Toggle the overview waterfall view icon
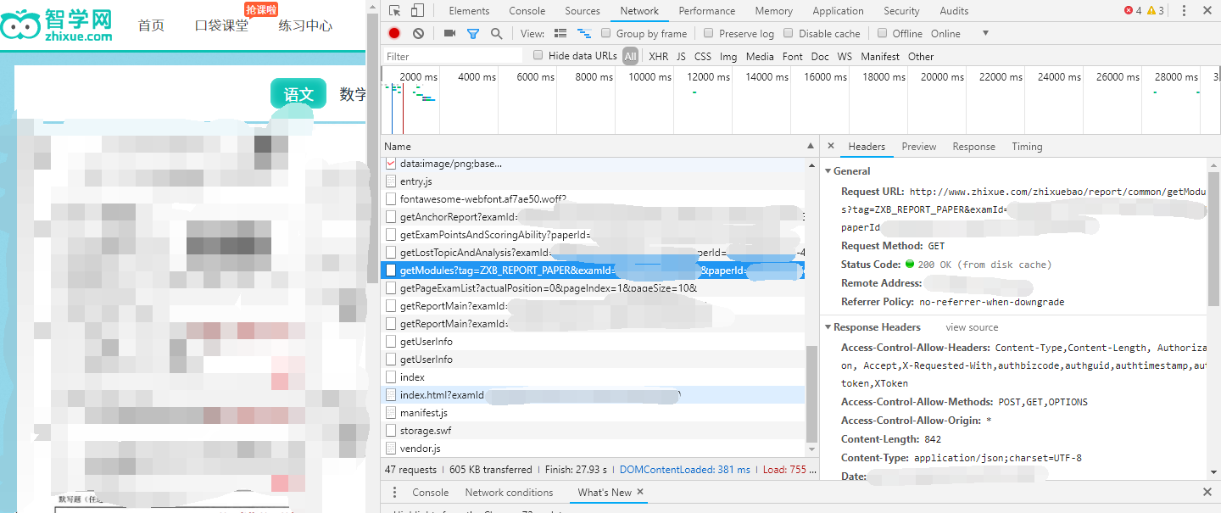Viewport: 1221px width, 513px height. [x=584, y=33]
